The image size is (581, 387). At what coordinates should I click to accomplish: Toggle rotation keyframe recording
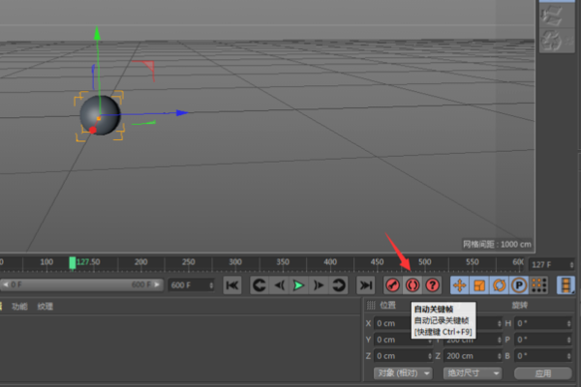tap(499, 285)
